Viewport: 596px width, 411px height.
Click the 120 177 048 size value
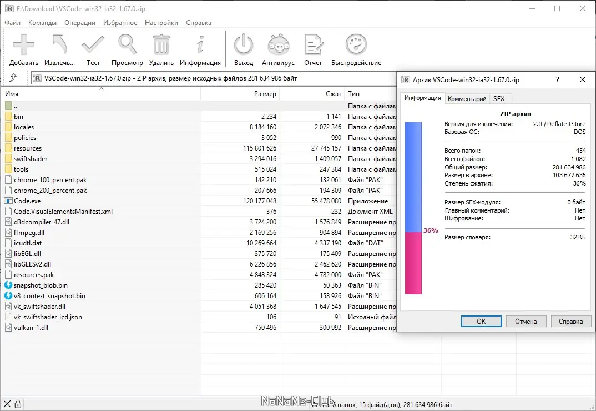tap(260, 201)
